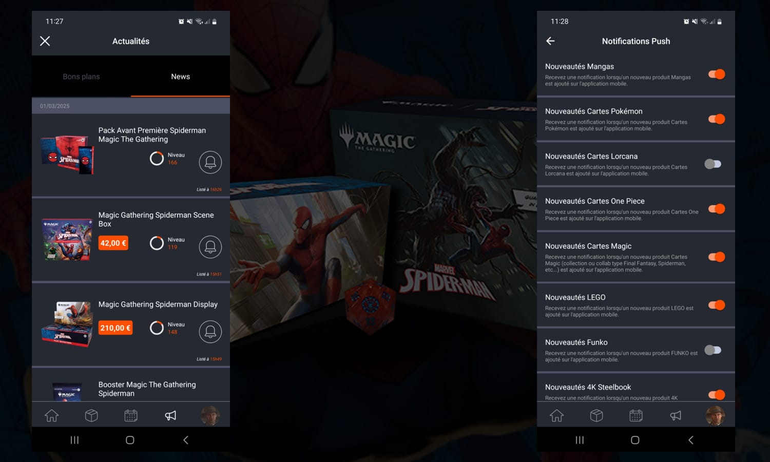This screenshot has width=770, height=462.
Task: Open Booster Magic The Gathering Spiderman item
Action: coord(131,385)
